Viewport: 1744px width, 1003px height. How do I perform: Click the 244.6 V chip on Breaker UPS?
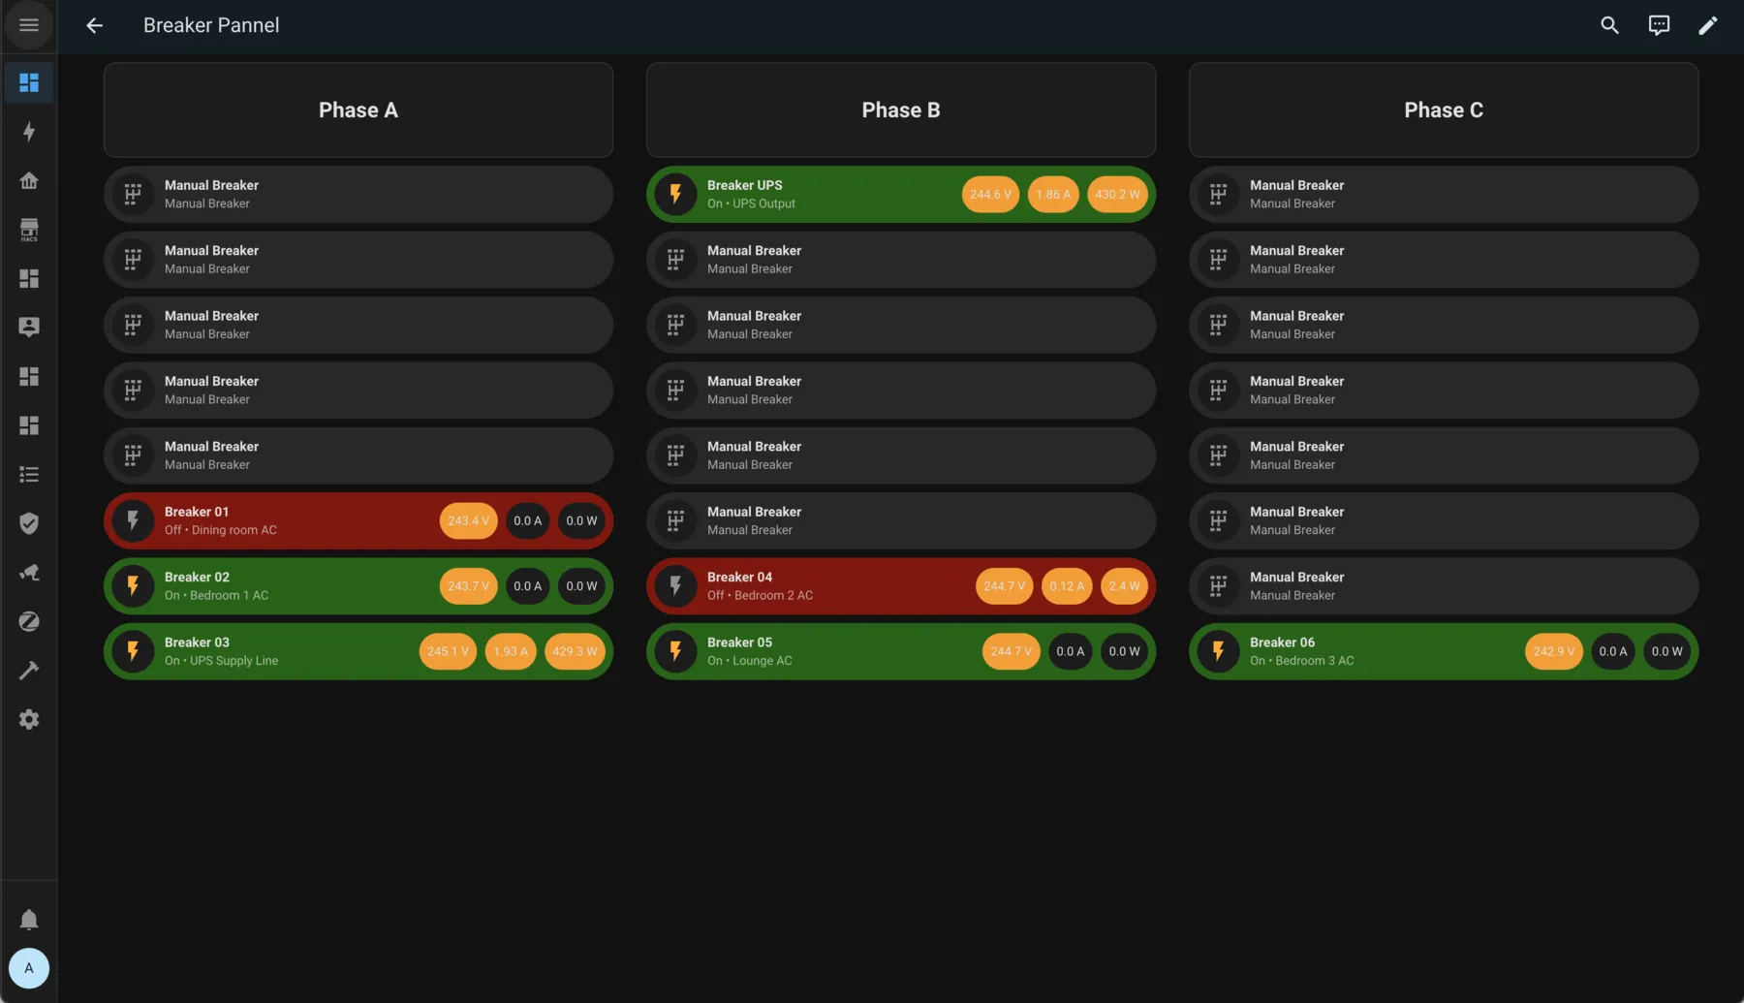(x=990, y=194)
